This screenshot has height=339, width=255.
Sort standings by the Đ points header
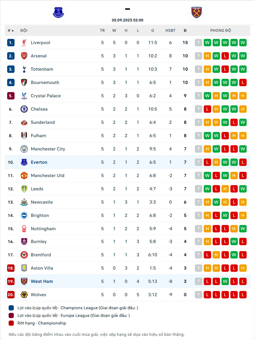pyautogui.click(x=185, y=31)
